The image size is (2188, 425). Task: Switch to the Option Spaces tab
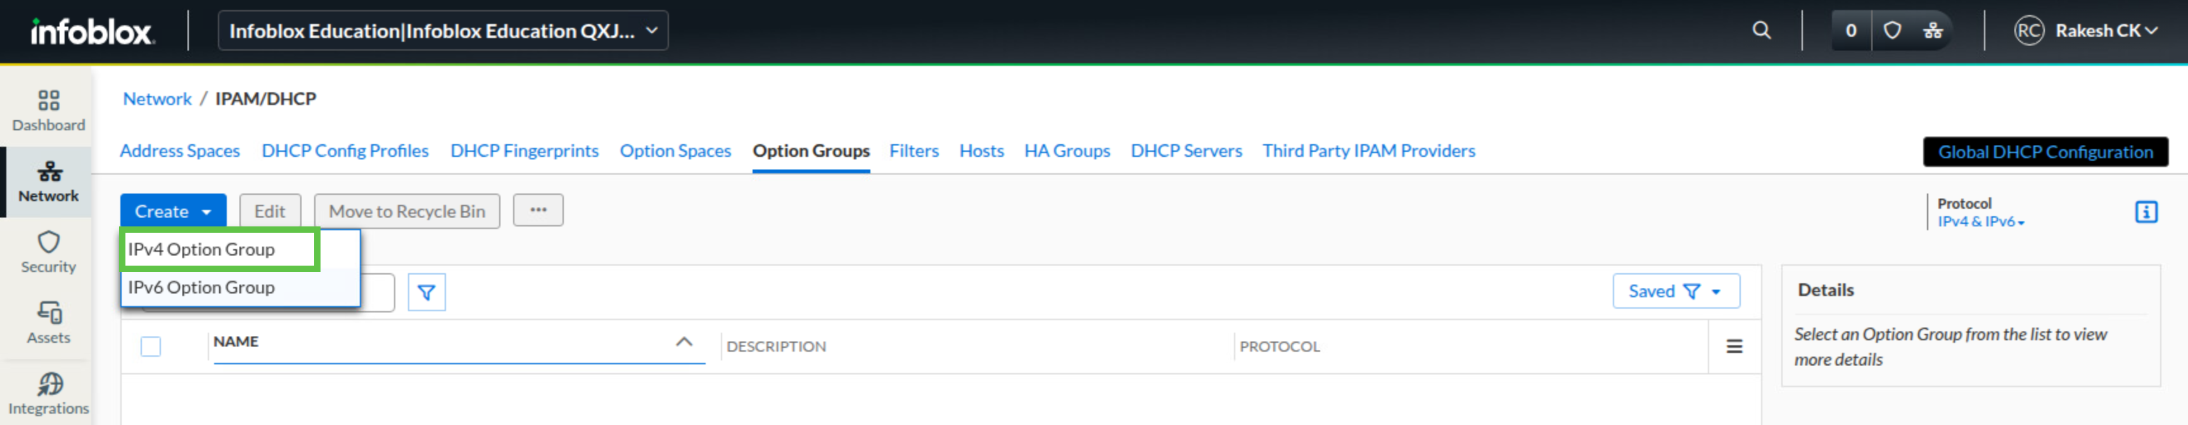[675, 151]
